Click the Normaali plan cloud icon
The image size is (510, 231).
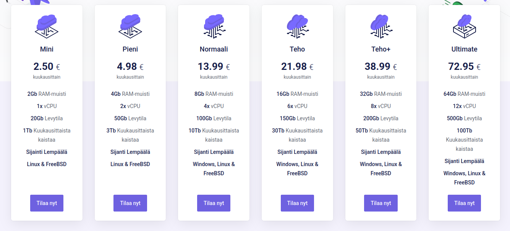(x=214, y=26)
